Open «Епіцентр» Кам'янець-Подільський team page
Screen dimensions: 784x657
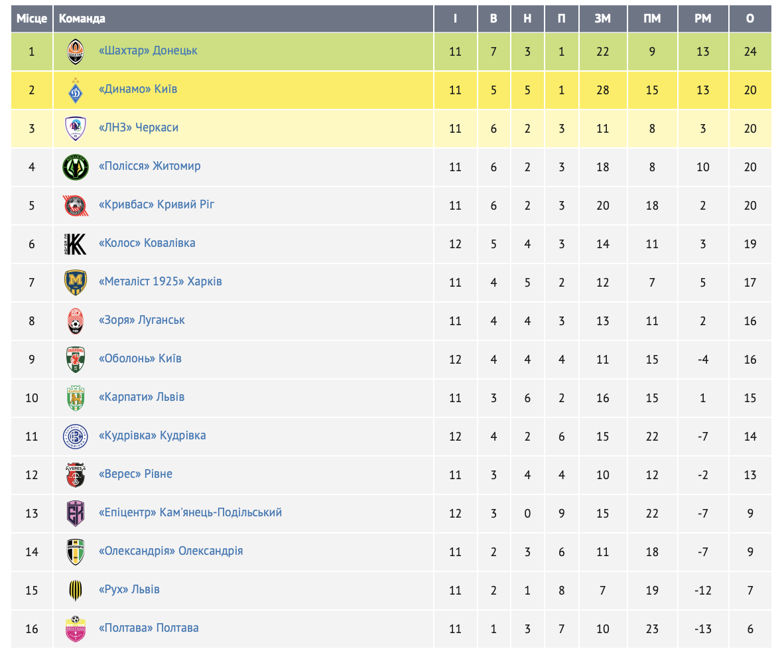pos(190,512)
